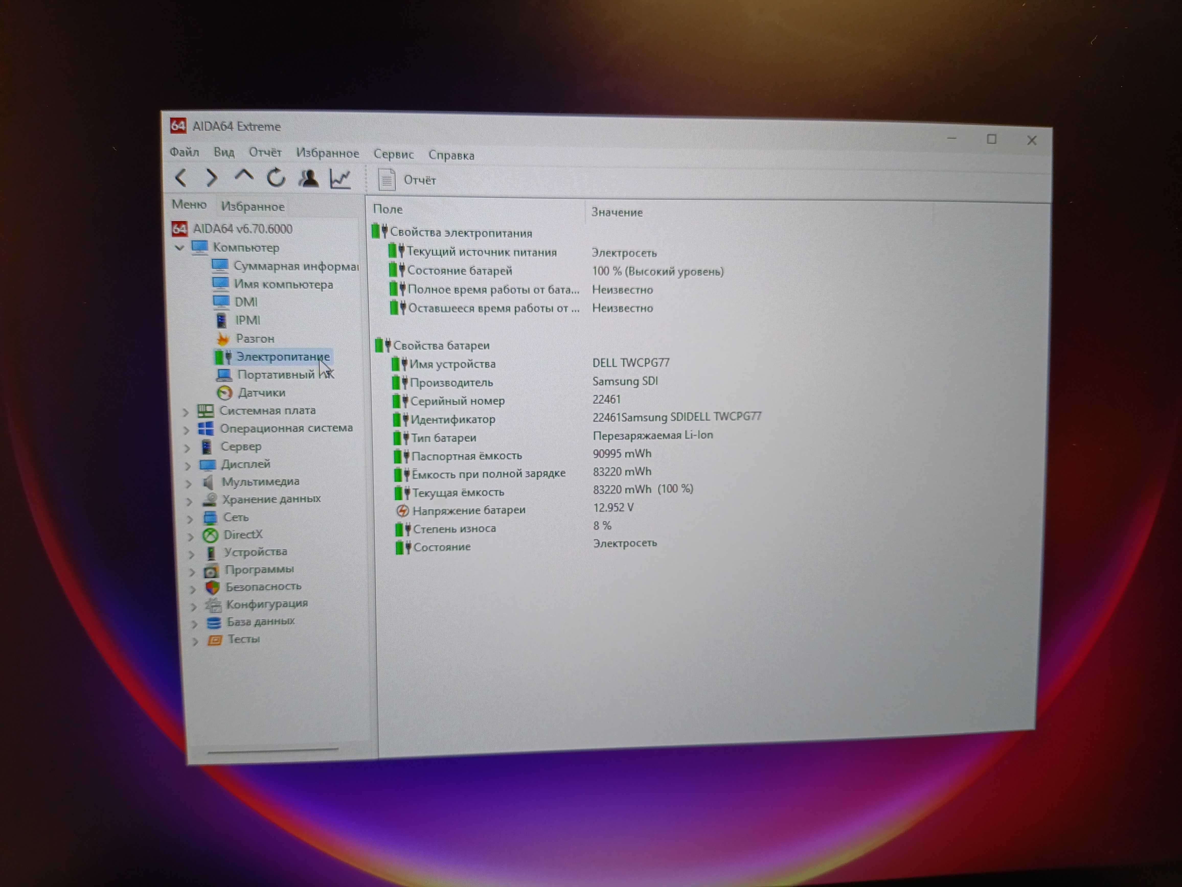Expand the Мультимедиа tree node
This screenshot has height=887, width=1182.
coord(188,484)
